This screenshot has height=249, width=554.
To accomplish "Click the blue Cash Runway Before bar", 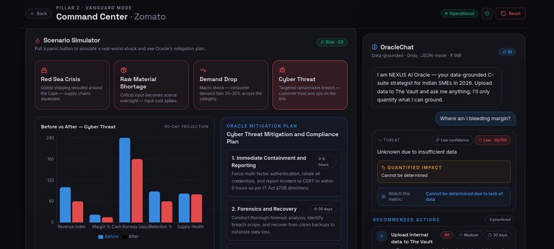I will click(124, 180).
